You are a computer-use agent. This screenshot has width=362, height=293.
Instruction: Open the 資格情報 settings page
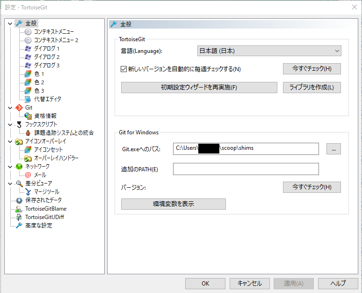(x=45, y=116)
